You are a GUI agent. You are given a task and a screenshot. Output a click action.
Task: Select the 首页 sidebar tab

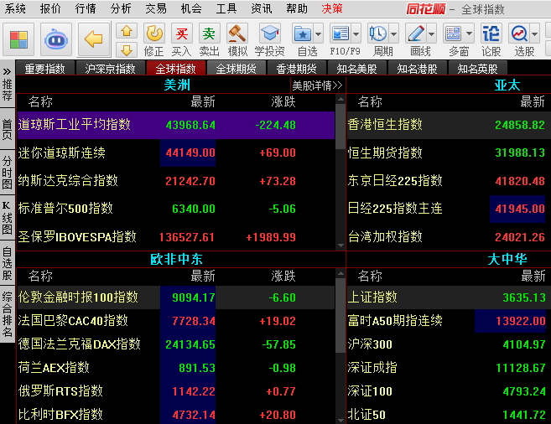point(7,129)
